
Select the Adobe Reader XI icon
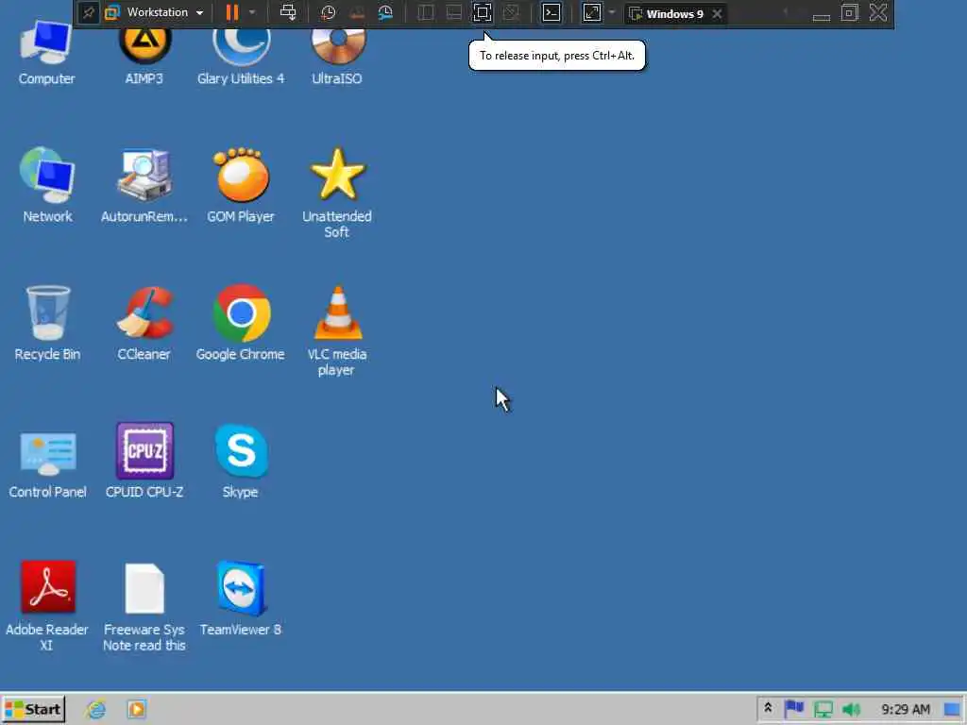pyautogui.click(x=47, y=587)
